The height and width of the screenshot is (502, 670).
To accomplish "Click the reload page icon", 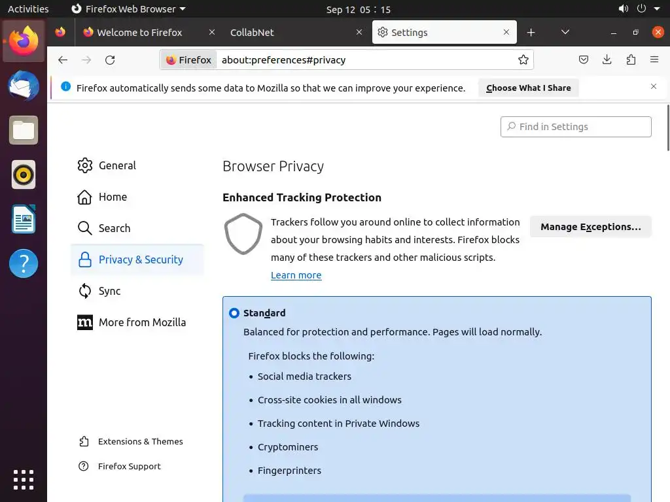I will 110,60.
